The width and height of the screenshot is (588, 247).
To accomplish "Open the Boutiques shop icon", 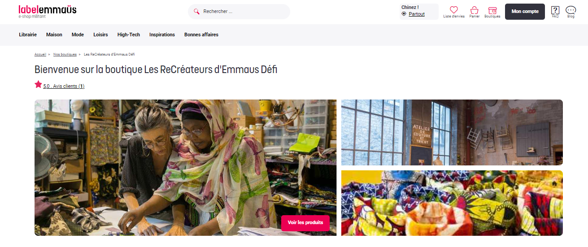I will (x=492, y=10).
